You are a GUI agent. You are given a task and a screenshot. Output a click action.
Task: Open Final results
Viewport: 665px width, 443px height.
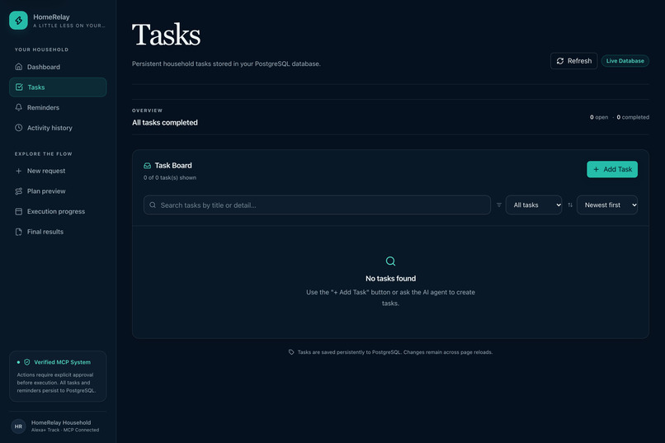point(58,232)
